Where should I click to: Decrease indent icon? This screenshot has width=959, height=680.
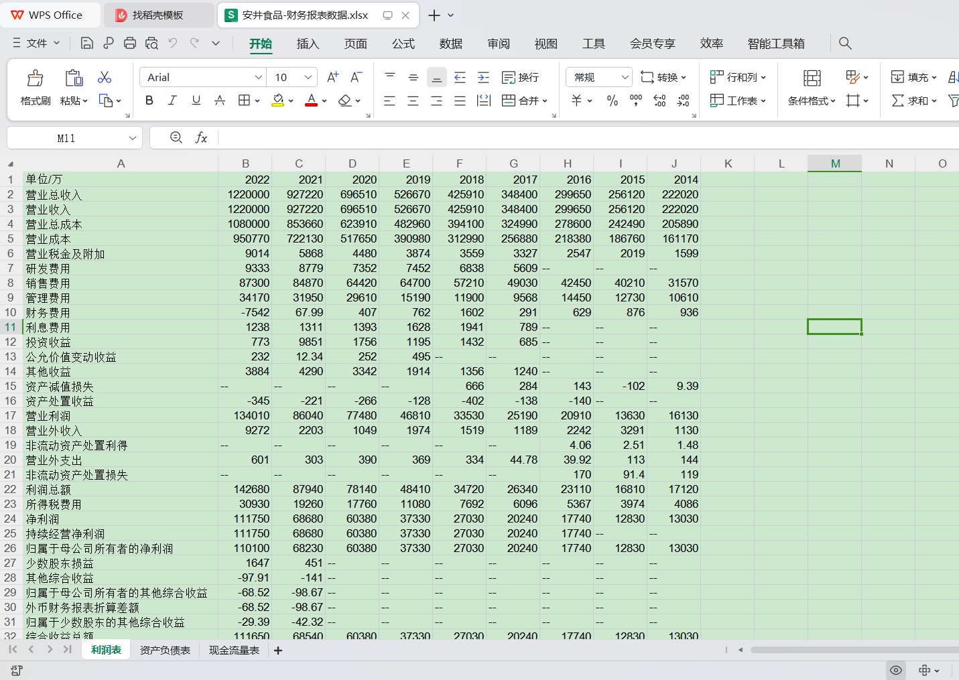click(x=460, y=77)
